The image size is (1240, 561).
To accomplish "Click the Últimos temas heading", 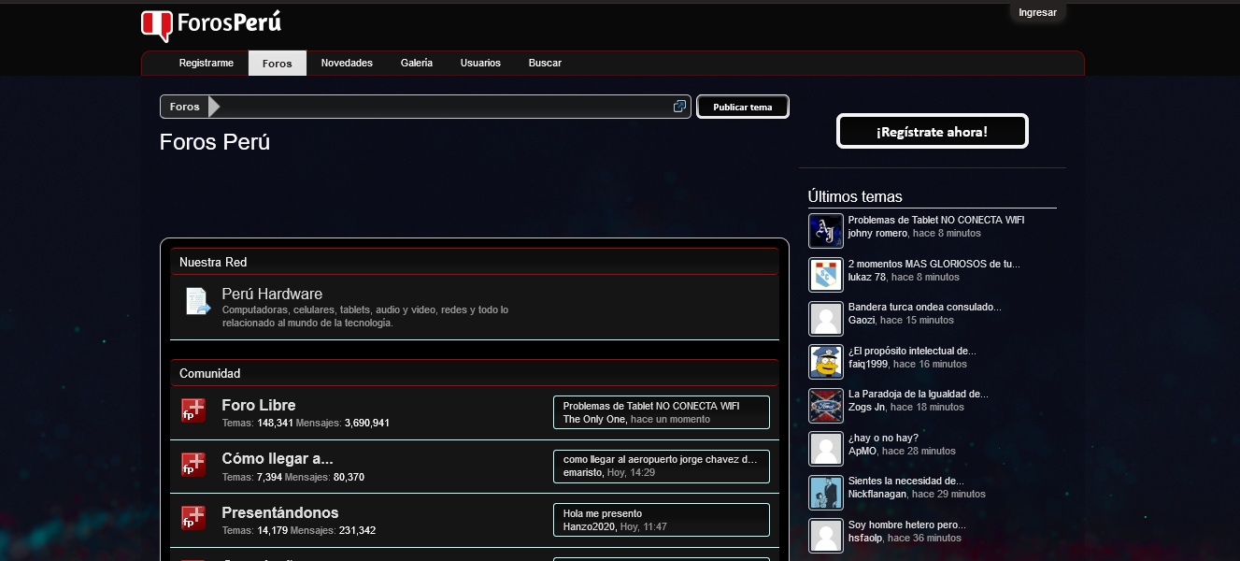I will point(855,196).
